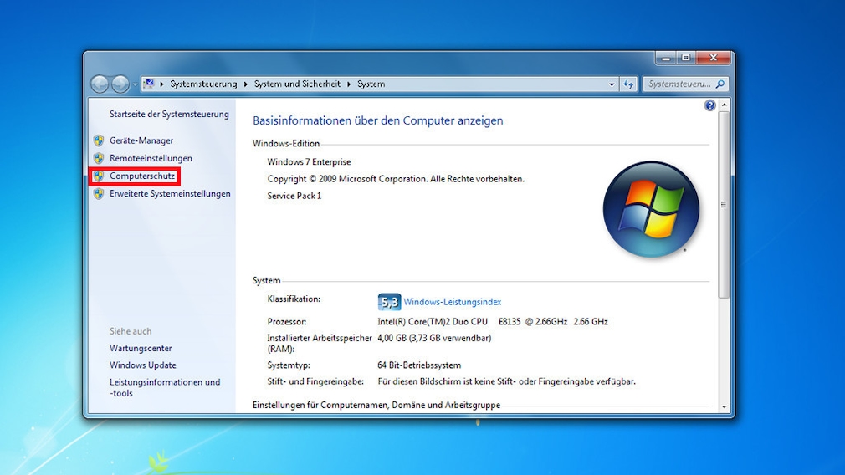This screenshot has height=475, width=845.
Task: Click the vertical scrollbar thumb
Action: 724,205
